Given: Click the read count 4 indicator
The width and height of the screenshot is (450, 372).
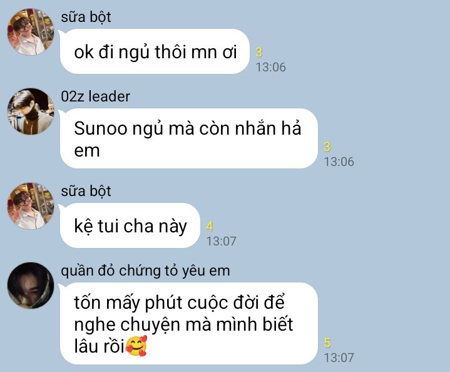Looking at the screenshot, I should tap(210, 226).
